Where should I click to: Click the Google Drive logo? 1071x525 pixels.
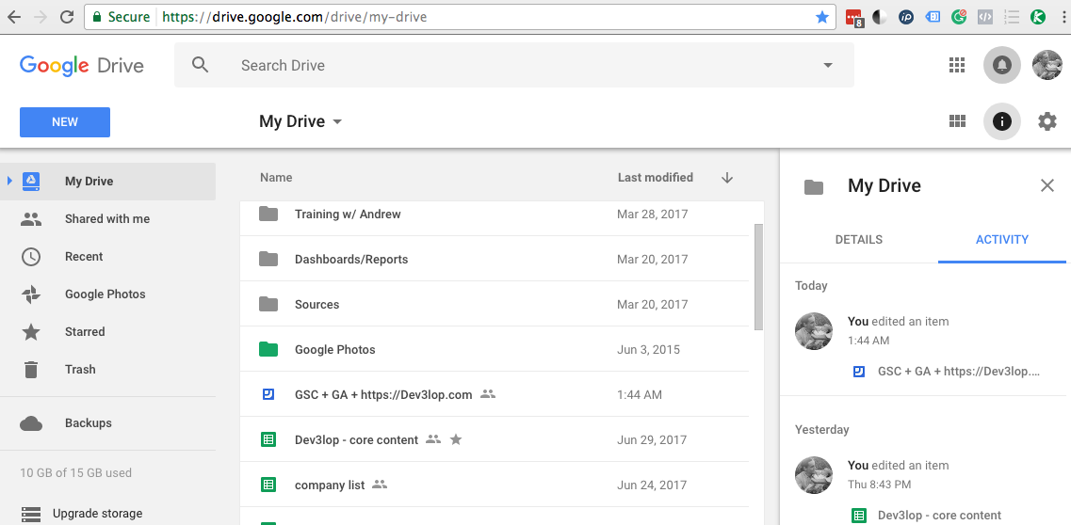[x=81, y=66]
